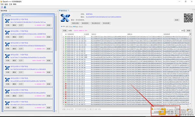The height and width of the screenshot is (117, 195).
Task: Switch to the CFX token tab
Action: point(63,27)
